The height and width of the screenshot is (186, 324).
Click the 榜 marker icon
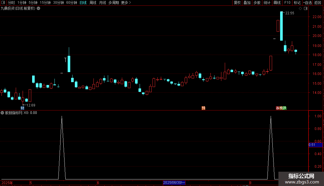pos(281,108)
